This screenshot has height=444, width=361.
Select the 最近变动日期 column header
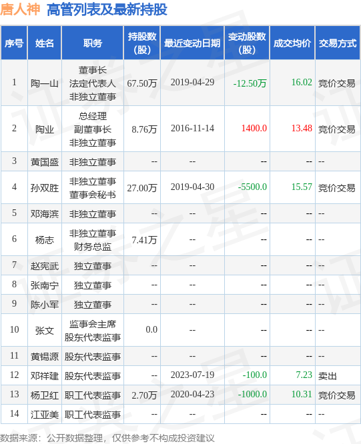192,43
